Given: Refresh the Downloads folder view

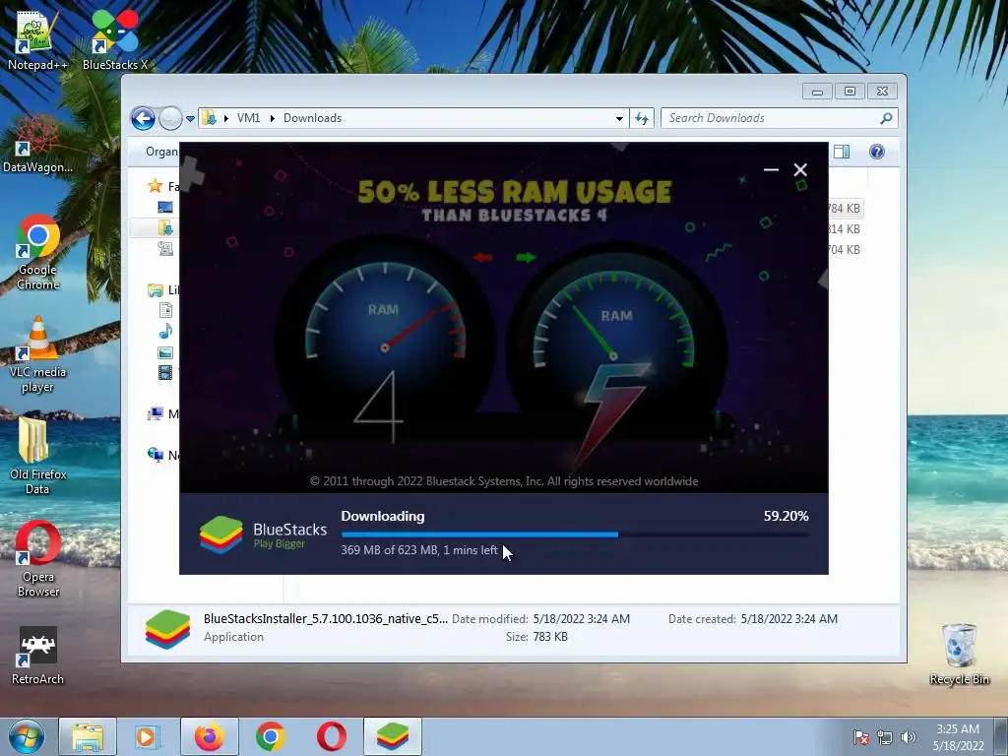Looking at the screenshot, I should tap(642, 118).
